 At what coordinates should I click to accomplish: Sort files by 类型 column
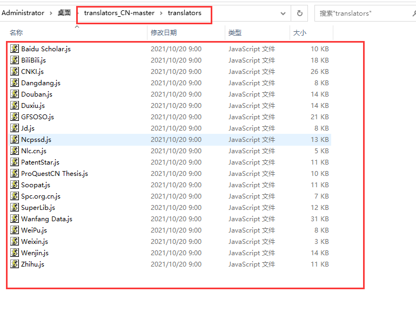coord(234,32)
